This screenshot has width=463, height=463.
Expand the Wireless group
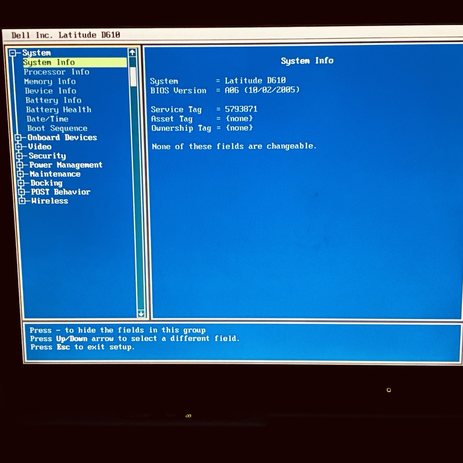coord(22,201)
